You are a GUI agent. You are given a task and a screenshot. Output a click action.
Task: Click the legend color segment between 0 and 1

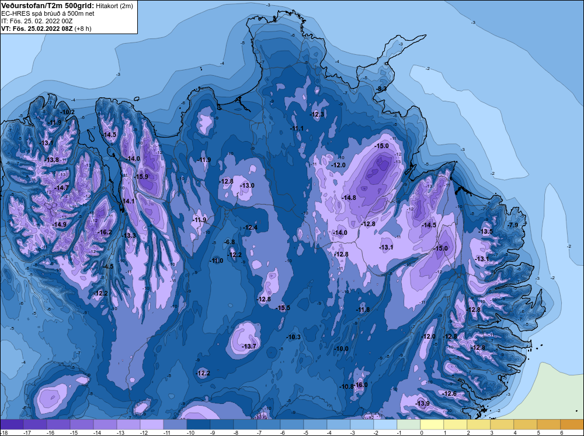click(432, 424)
